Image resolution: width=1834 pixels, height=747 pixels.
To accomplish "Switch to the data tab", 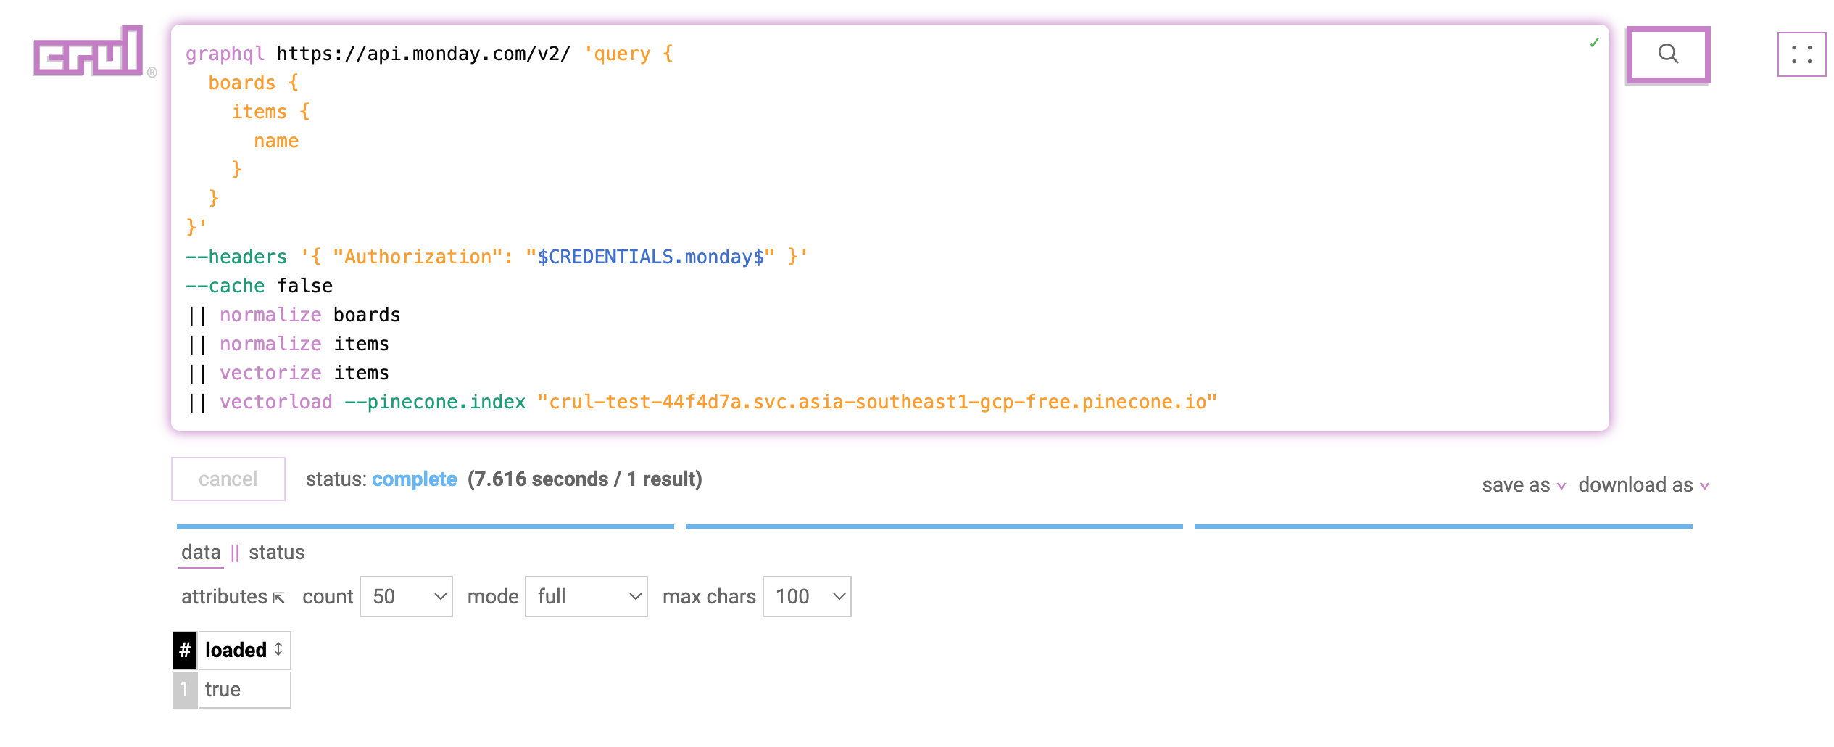I will 201,553.
